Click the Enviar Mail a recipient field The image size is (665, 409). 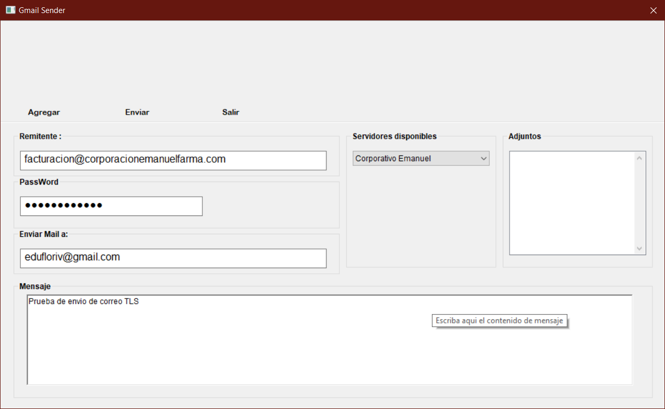pos(173,258)
